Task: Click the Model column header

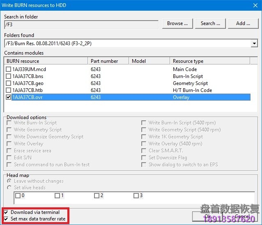Action: [149, 61]
